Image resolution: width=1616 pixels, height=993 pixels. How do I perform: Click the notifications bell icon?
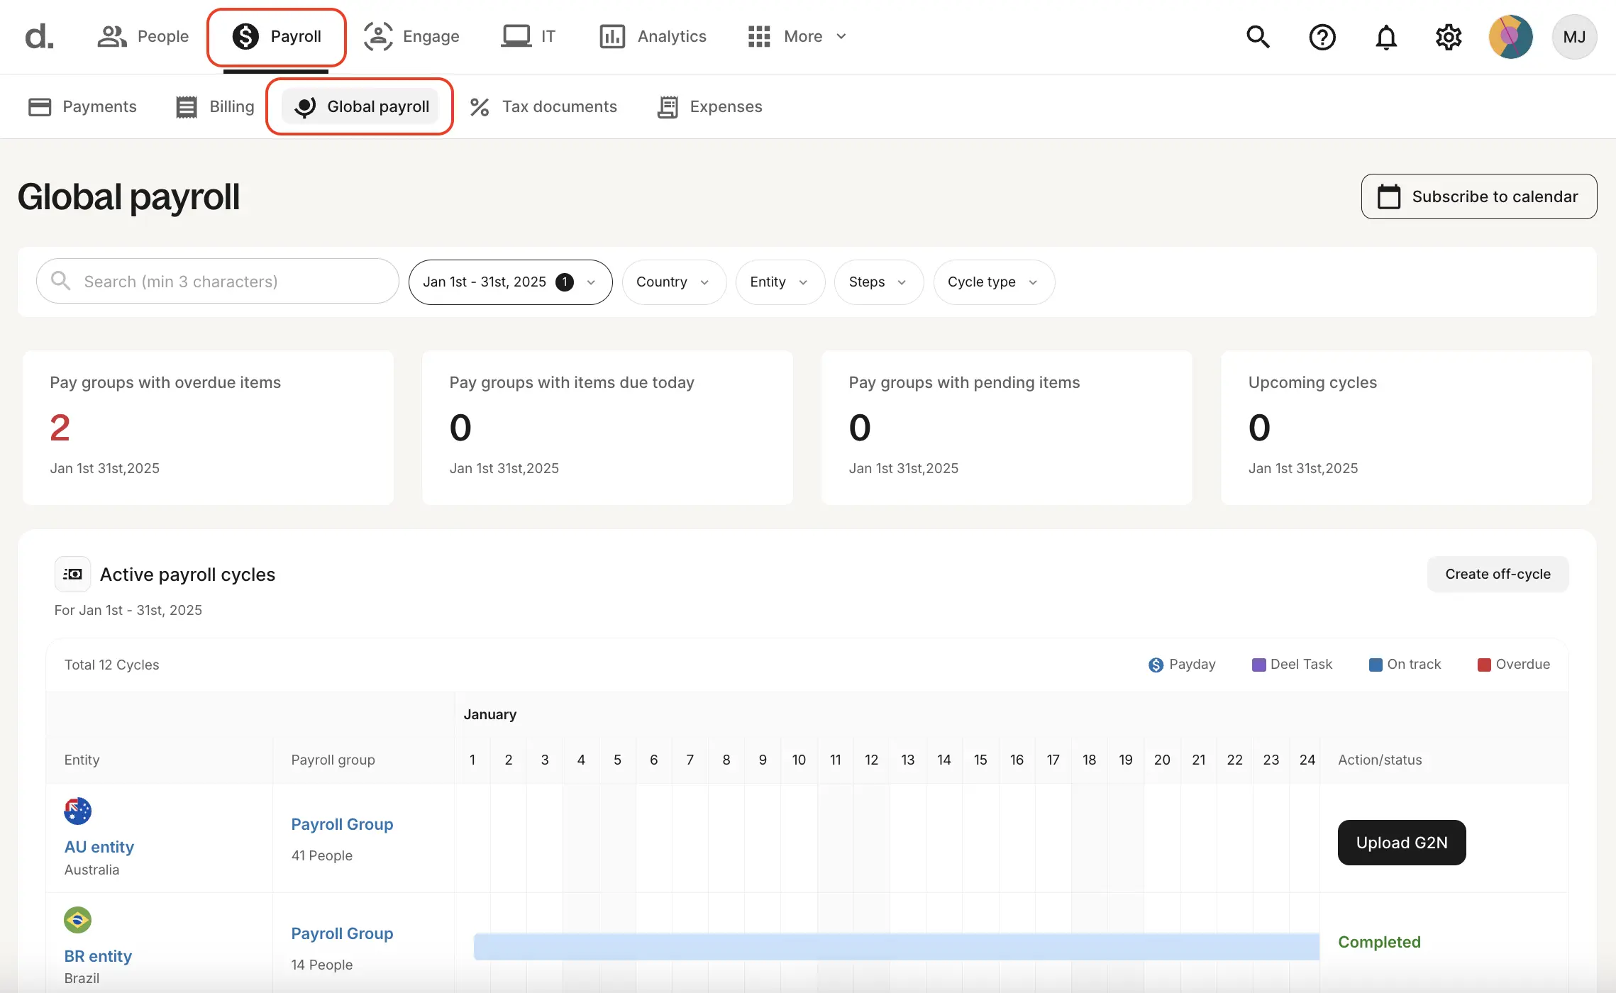point(1385,36)
